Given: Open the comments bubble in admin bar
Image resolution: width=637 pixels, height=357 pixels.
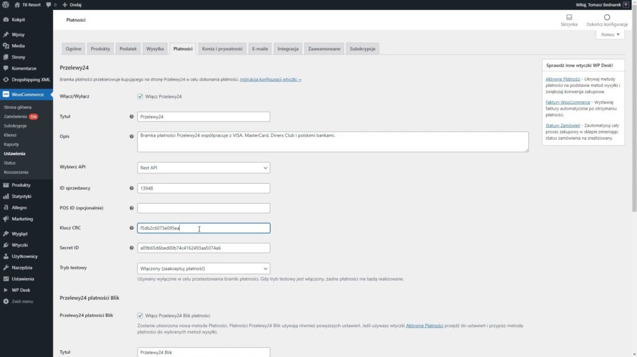Looking at the screenshot, I should [x=49, y=5].
